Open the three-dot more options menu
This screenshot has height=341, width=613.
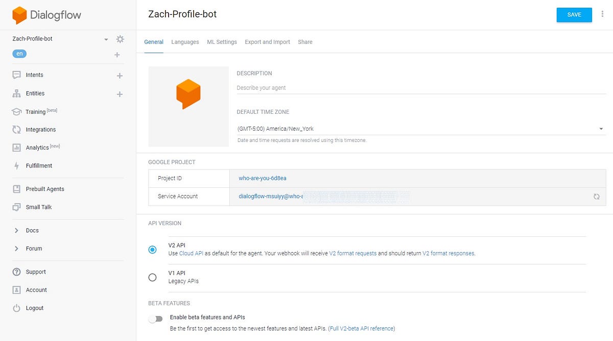tap(603, 15)
